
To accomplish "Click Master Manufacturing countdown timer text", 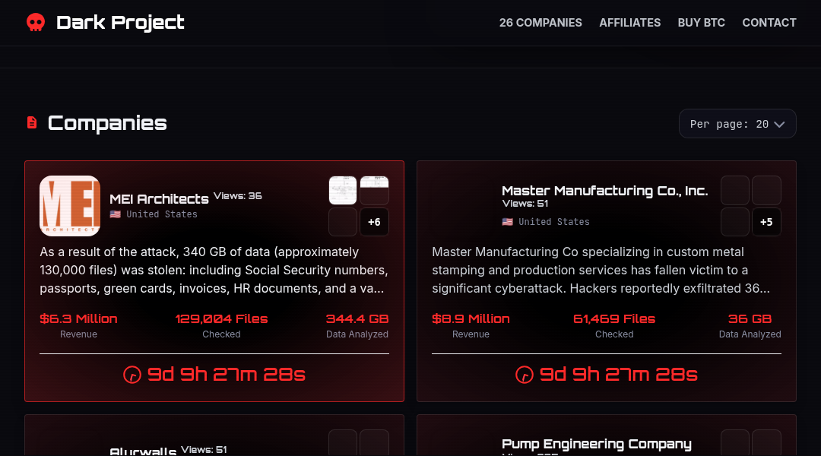I will (x=618, y=375).
